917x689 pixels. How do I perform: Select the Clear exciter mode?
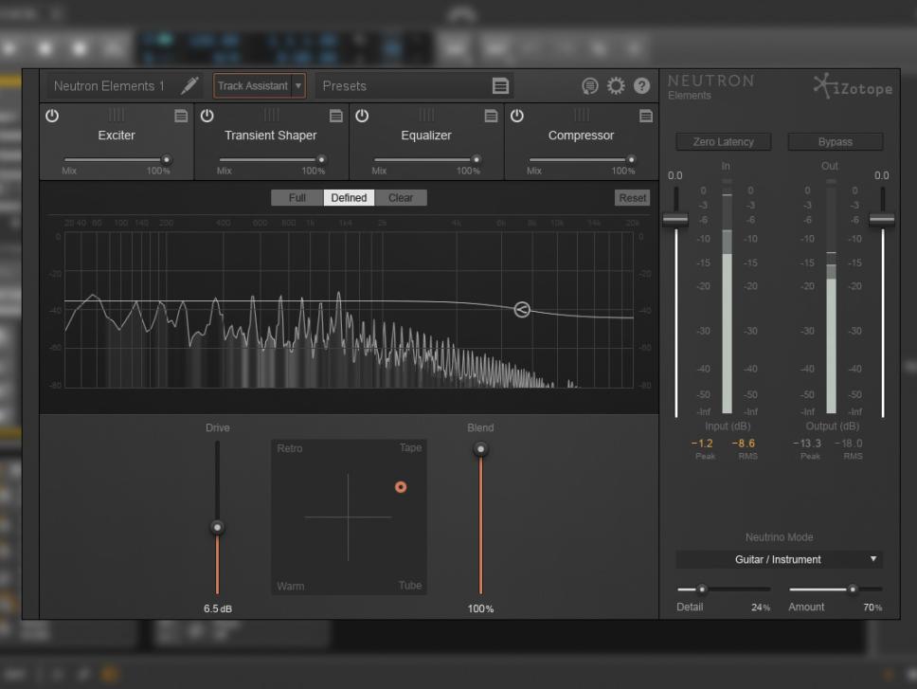(401, 198)
